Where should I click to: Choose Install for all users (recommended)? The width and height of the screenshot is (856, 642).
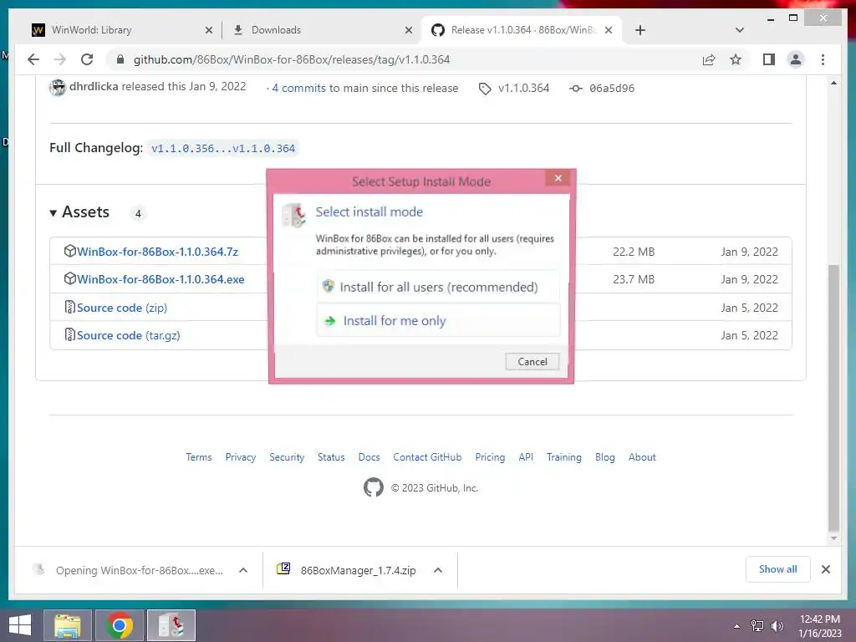[438, 287]
